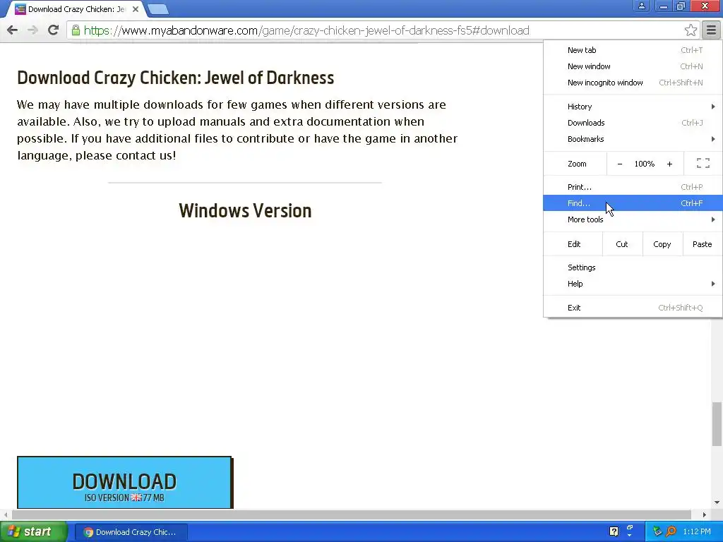Viewport: 723px width, 542px height.
Task: Select Find... in the menu
Action: pyautogui.click(x=633, y=203)
